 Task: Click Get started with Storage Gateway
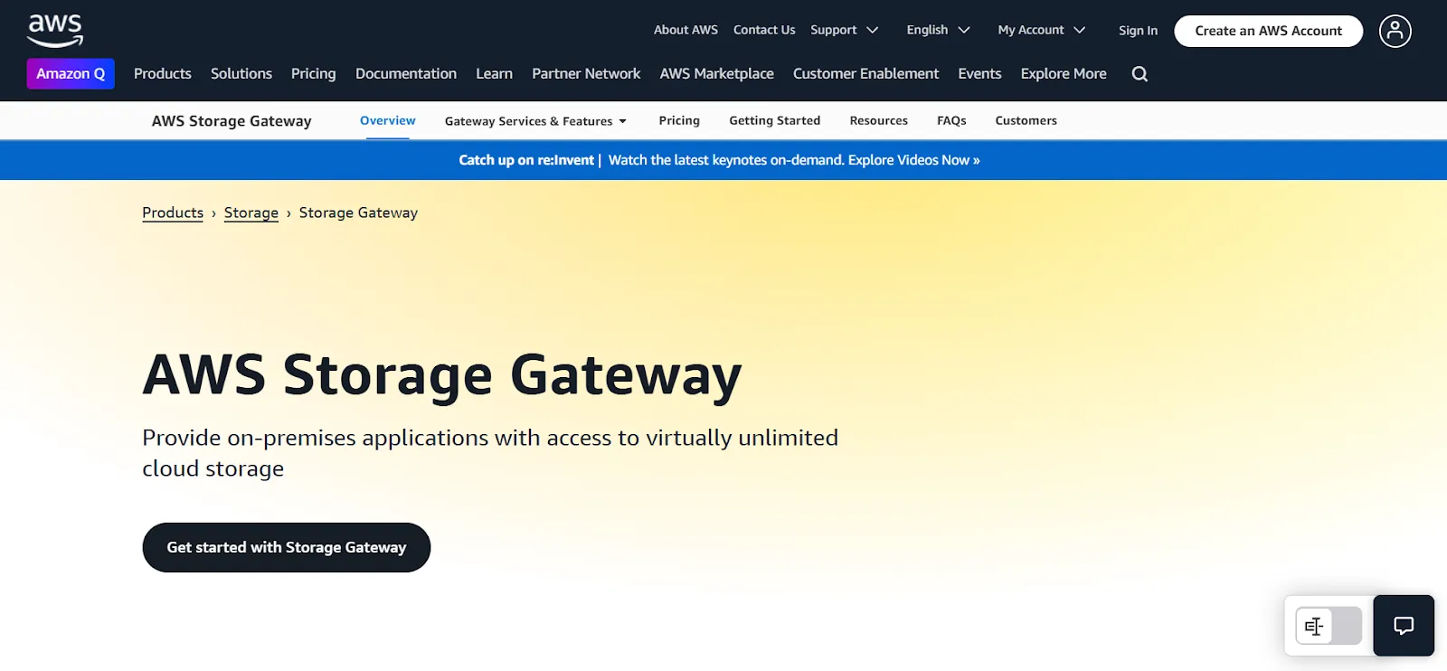(x=287, y=547)
